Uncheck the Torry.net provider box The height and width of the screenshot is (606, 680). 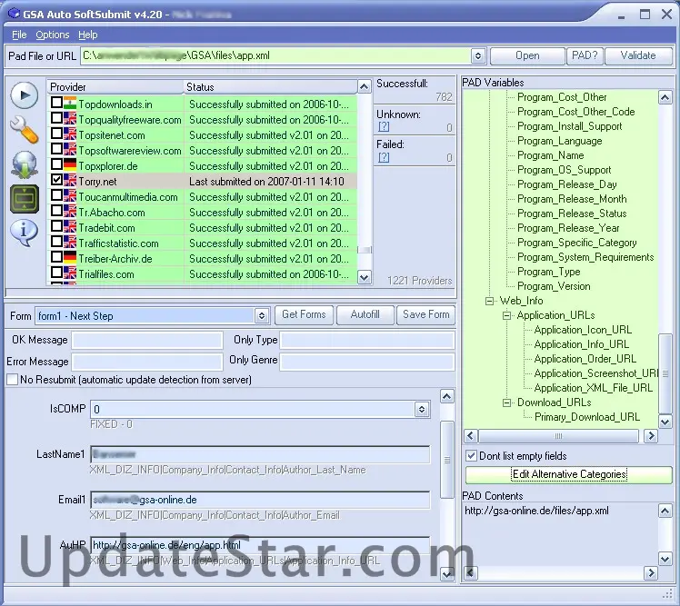tap(56, 180)
